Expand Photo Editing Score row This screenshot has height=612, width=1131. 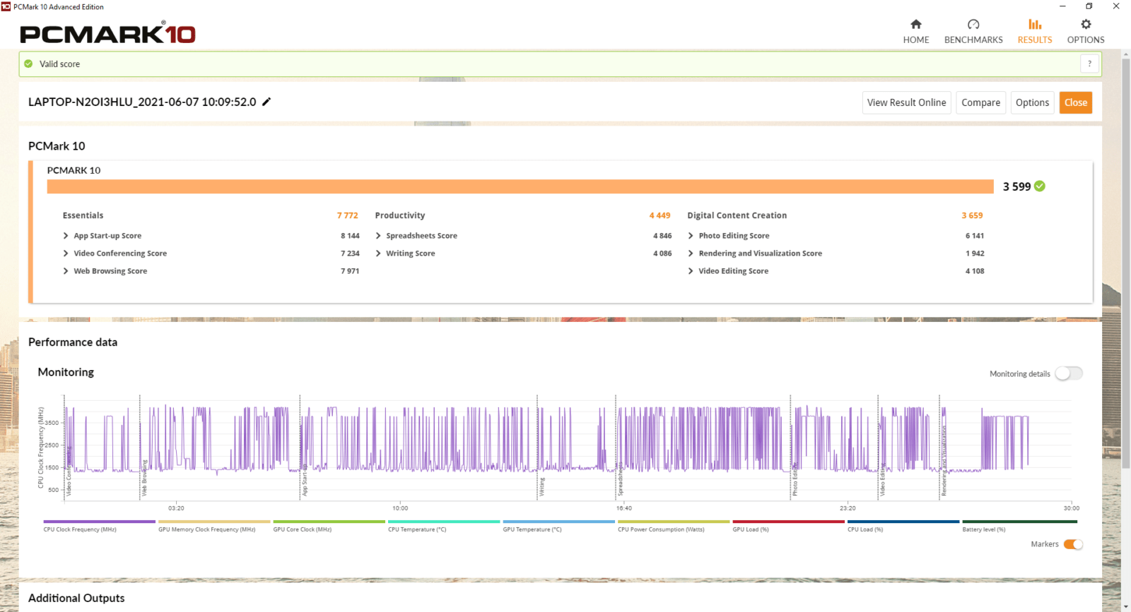[691, 236]
